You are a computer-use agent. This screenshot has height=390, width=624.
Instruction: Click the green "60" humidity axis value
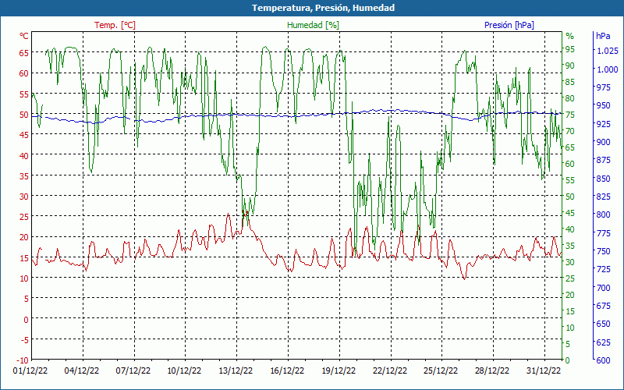570,164
